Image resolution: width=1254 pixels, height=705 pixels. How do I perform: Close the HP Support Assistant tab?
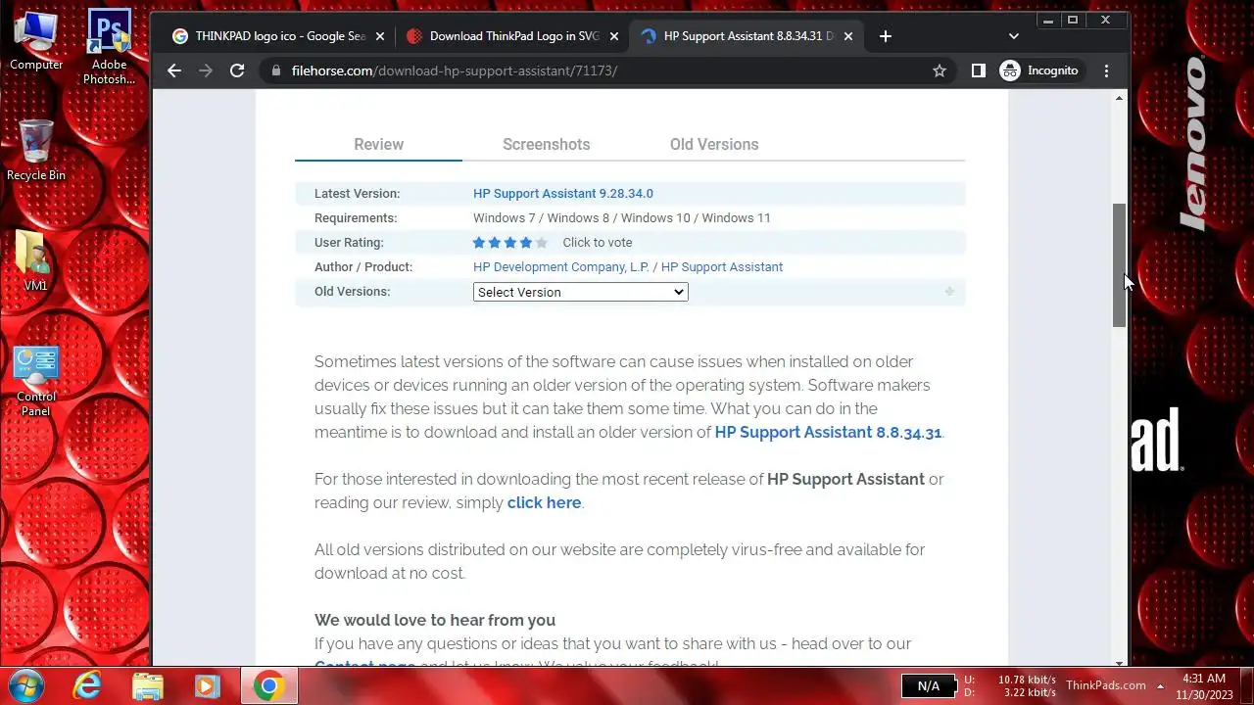click(x=848, y=36)
